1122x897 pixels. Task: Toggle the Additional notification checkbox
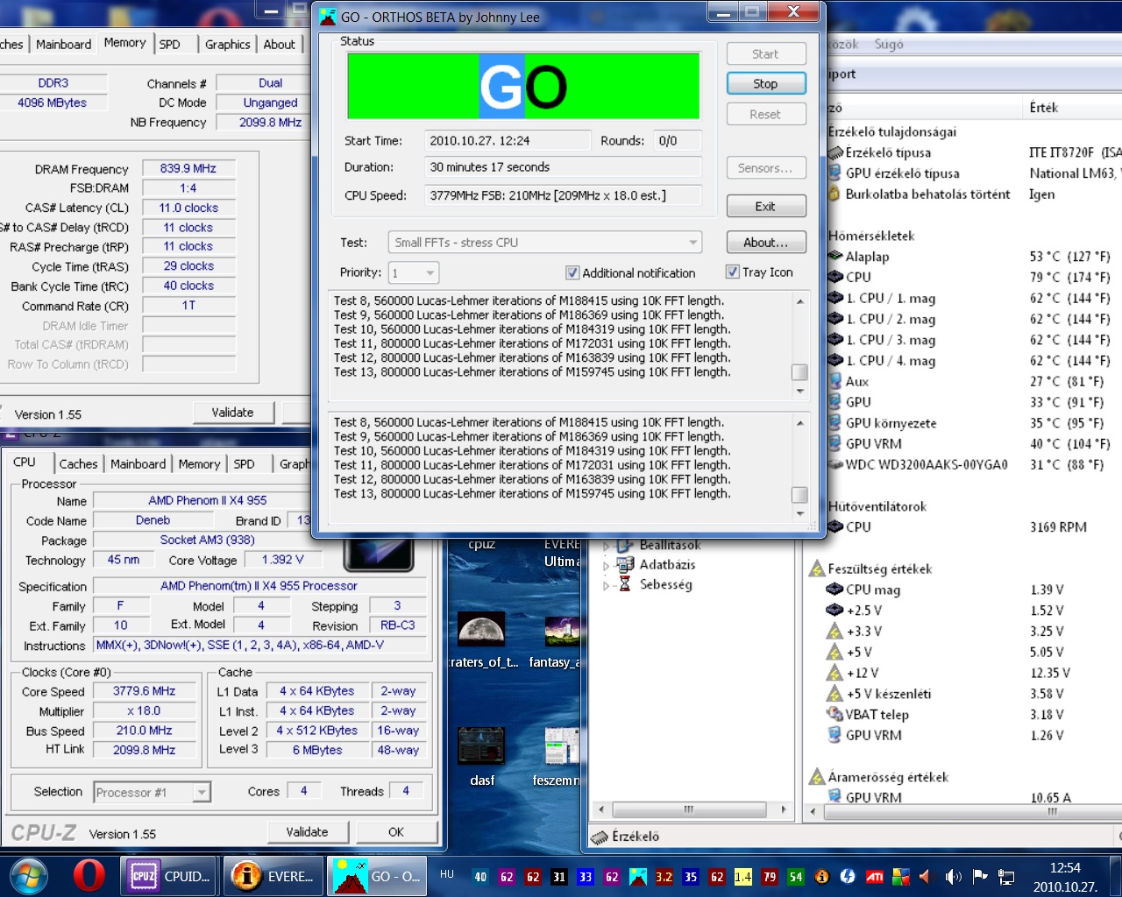pyautogui.click(x=572, y=272)
